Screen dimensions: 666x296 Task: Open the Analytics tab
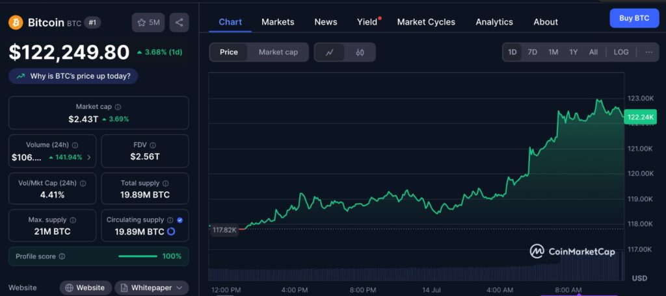(x=494, y=22)
